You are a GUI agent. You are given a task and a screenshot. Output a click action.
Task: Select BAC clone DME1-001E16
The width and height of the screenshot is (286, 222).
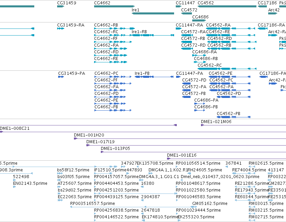[182, 155]
